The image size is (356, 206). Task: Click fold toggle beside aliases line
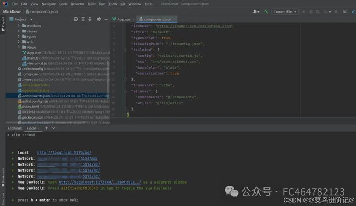click(x=125, y=91)
